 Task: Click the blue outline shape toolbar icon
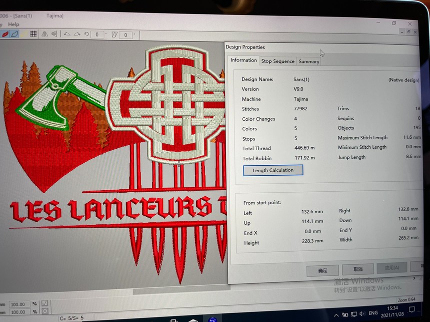[15, 34]
